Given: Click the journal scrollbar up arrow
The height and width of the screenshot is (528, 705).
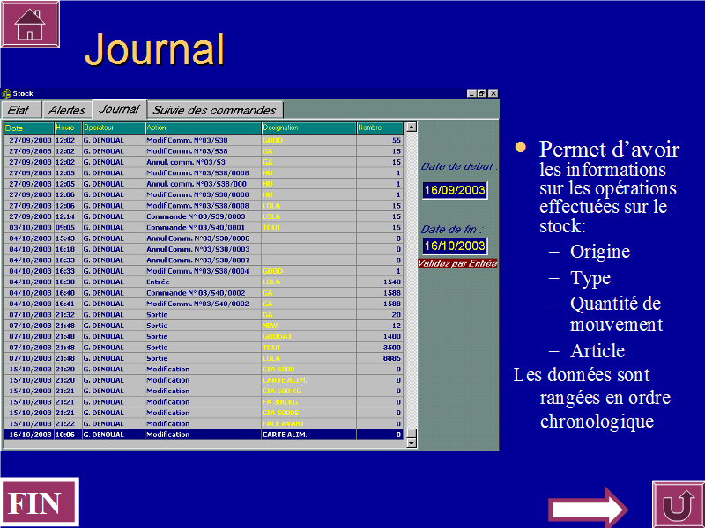Looking at the screenshot, I should click(x=411, y=127).
